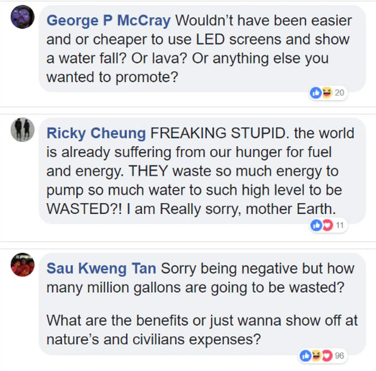Open Ricky Cheung's profile picture
The image size is (376, 371).
23,130
